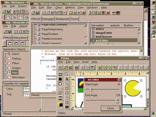Expand the Main tree node
Image resolution: width=156 pixels, height=117 pixels.
(5, 73)
